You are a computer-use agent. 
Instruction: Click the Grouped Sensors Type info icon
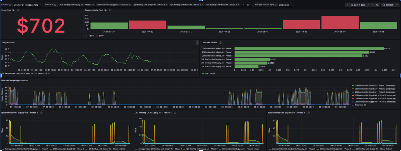(276, 5)
